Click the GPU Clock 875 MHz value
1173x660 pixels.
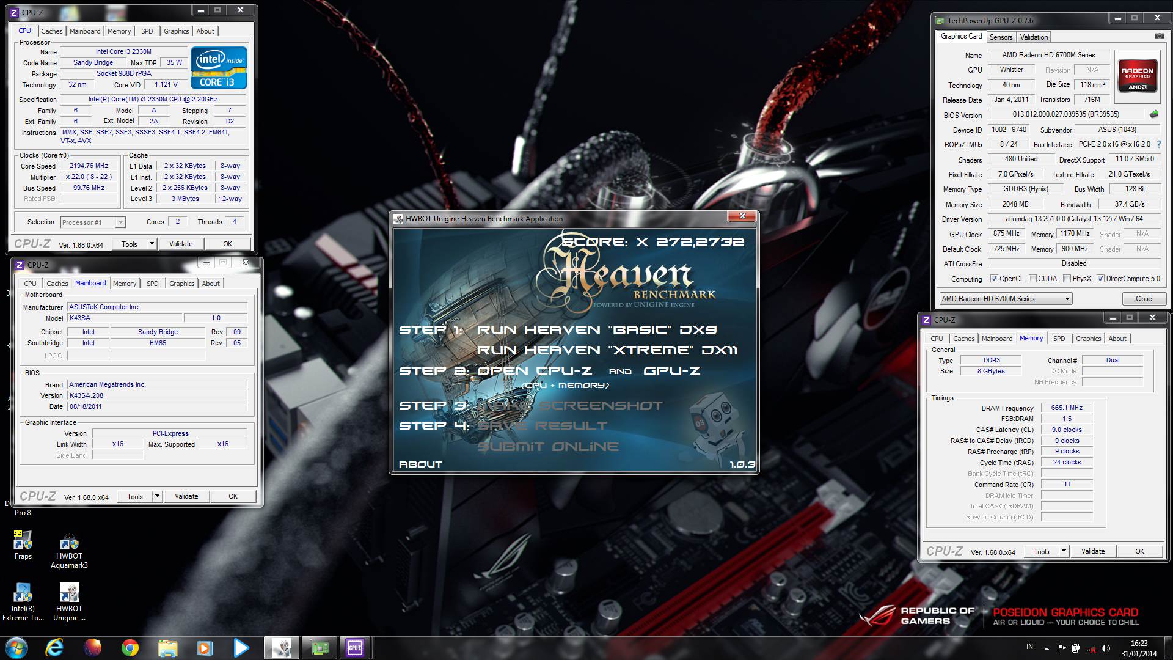point(1006,233)
